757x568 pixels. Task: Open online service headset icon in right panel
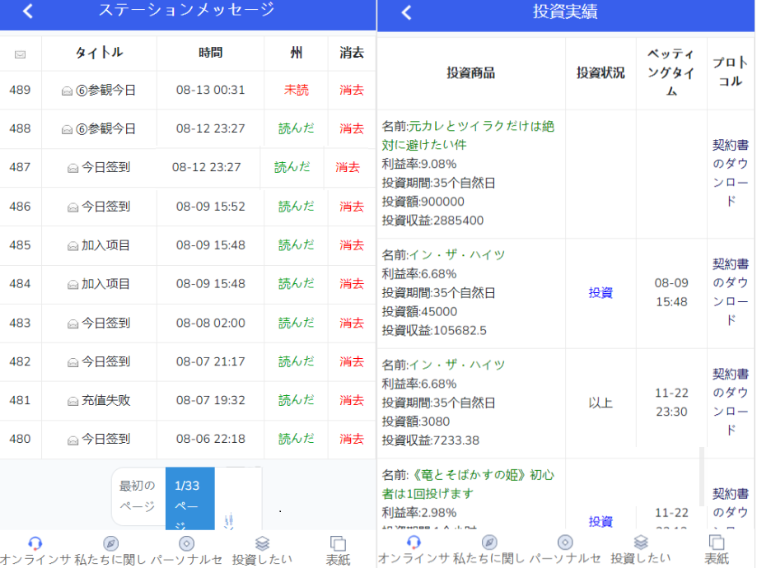tap(414, 542)
